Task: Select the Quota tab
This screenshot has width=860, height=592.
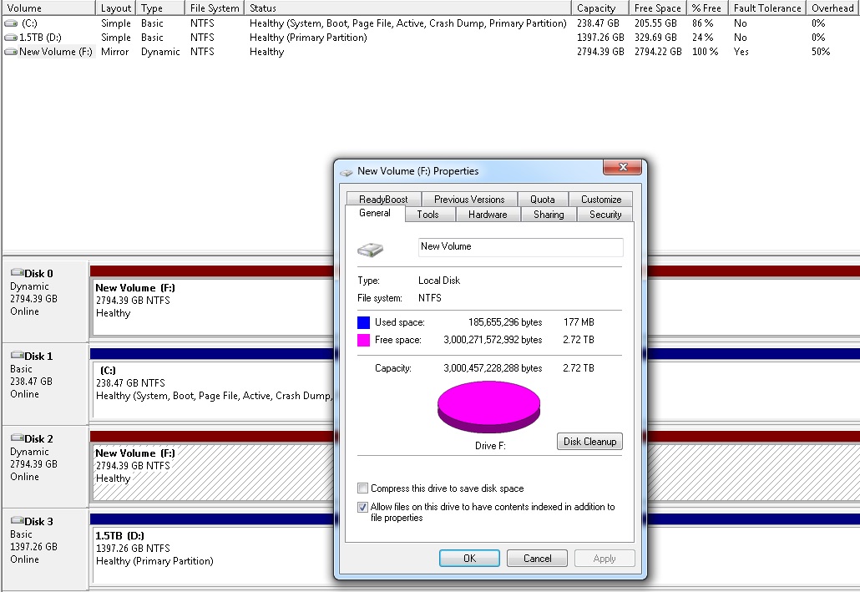Action: point(543,200)
